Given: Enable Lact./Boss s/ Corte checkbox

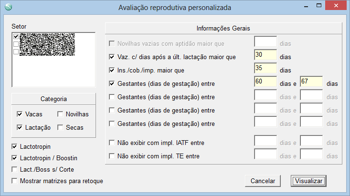Looking at the screenshot, I should click(14, 169).
